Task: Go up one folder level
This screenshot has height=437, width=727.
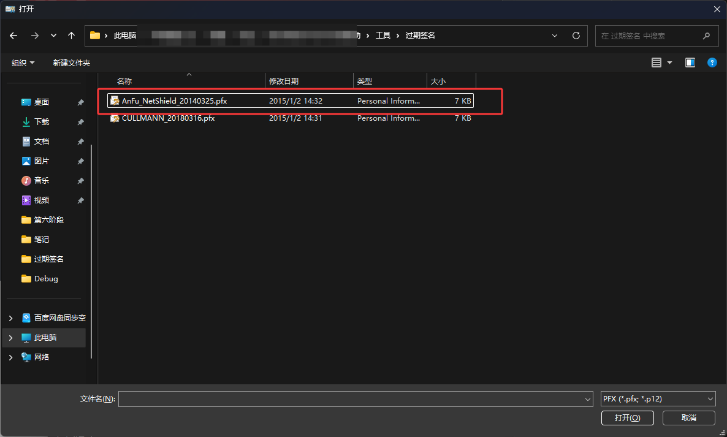Action: click(71, 36)
